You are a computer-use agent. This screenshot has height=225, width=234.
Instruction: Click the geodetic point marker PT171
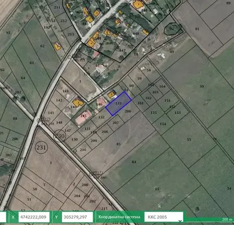pyautogui.click(x=38, y=120)
